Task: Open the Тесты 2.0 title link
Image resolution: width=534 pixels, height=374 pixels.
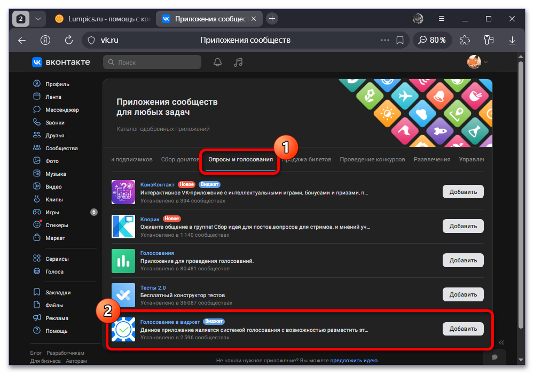Action: click(153, 287)
